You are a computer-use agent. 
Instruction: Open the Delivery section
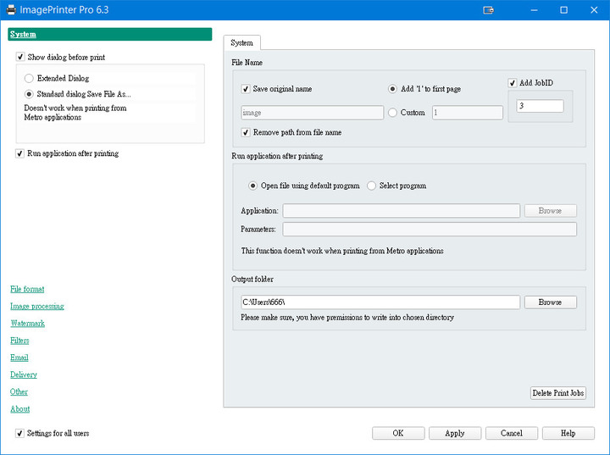tap(24, 375)
